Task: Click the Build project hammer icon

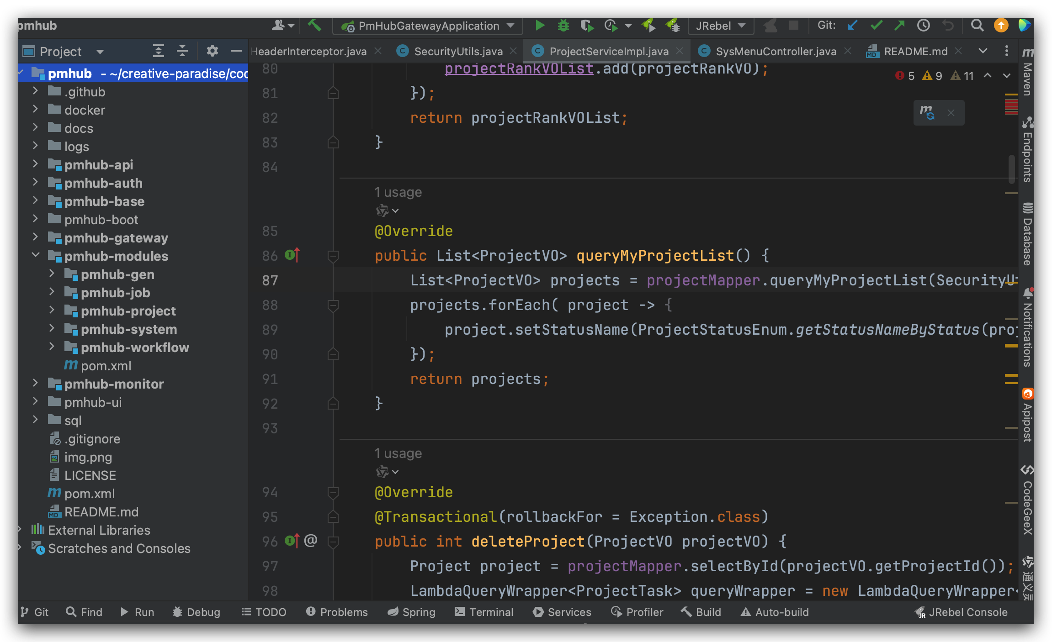Action: coord(314,26)
